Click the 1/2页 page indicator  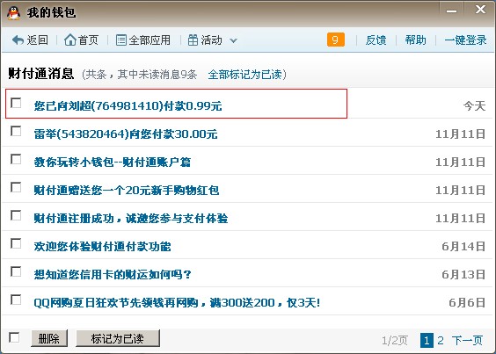point(395,341)
